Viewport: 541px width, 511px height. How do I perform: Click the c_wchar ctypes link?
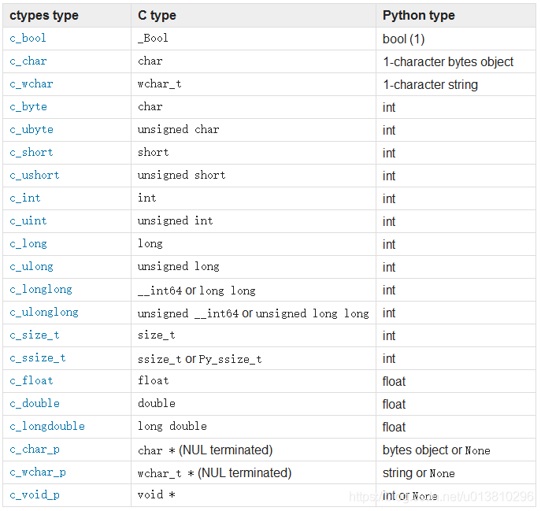tap(31, 84)
